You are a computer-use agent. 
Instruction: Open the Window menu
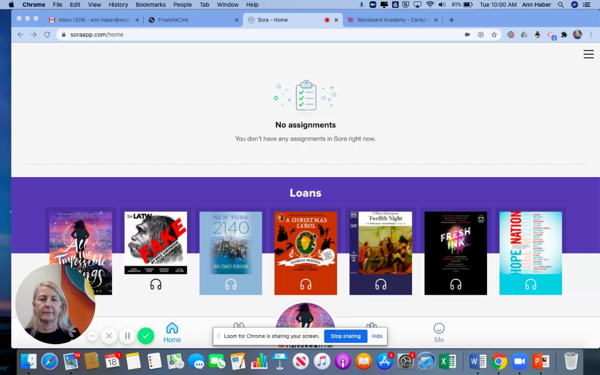pyautogui.click(x=228, y=5)
